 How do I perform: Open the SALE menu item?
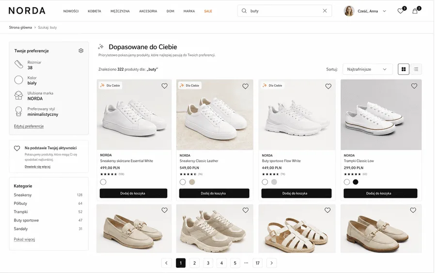pos(208,11)
